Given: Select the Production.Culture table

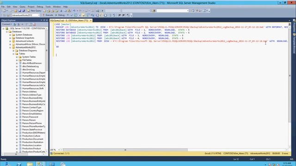Looking at the screenshot, I should tap(31, 136).
